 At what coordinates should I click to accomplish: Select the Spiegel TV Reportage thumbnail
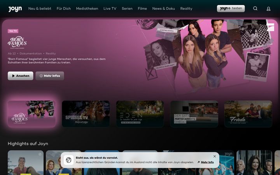[86, 114]
